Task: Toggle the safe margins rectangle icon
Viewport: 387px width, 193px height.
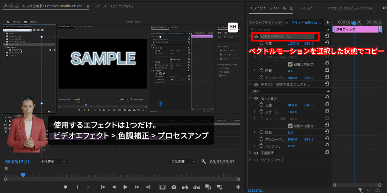Action: pyautogui.click(x=163, y=187)
